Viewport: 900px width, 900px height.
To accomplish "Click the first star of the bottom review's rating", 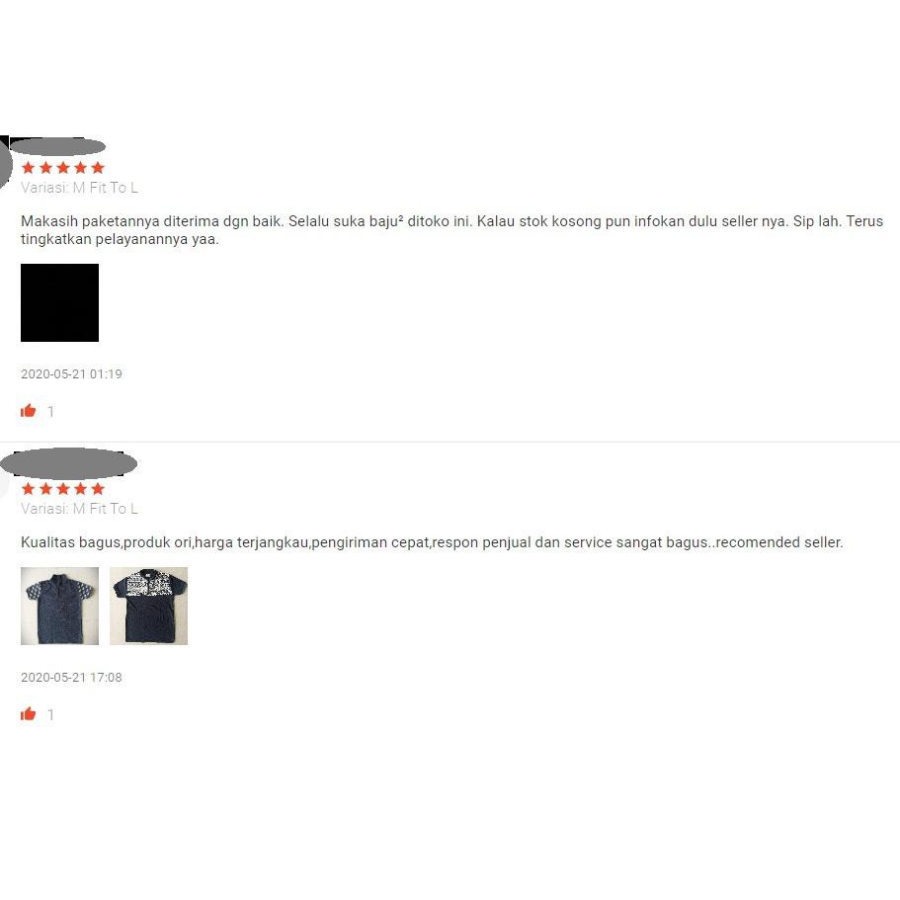I will [28, 488].
